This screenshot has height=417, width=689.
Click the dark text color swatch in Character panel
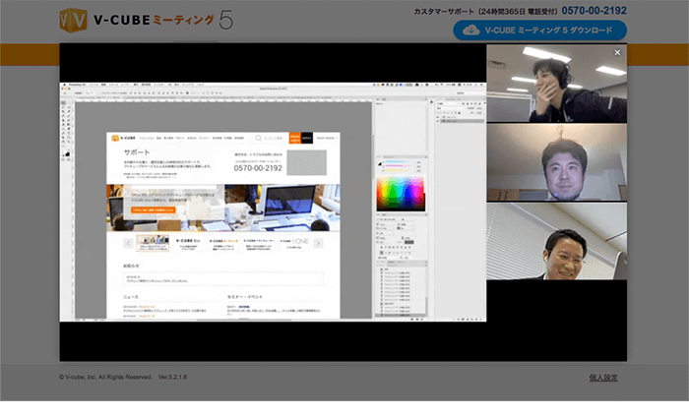(409, 242)
